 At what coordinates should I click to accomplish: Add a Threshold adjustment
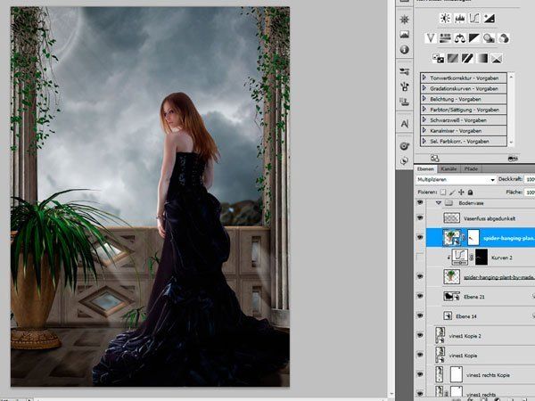(x=467, y=58)
